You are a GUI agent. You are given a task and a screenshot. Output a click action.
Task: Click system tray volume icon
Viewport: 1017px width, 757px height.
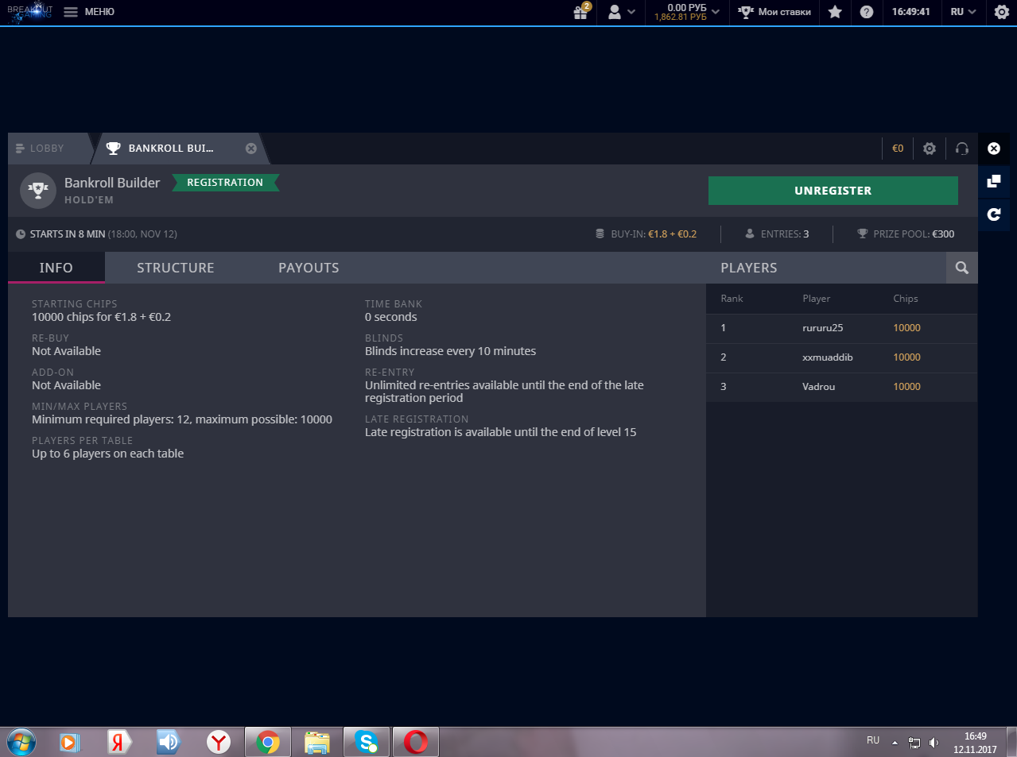point(934,743)
